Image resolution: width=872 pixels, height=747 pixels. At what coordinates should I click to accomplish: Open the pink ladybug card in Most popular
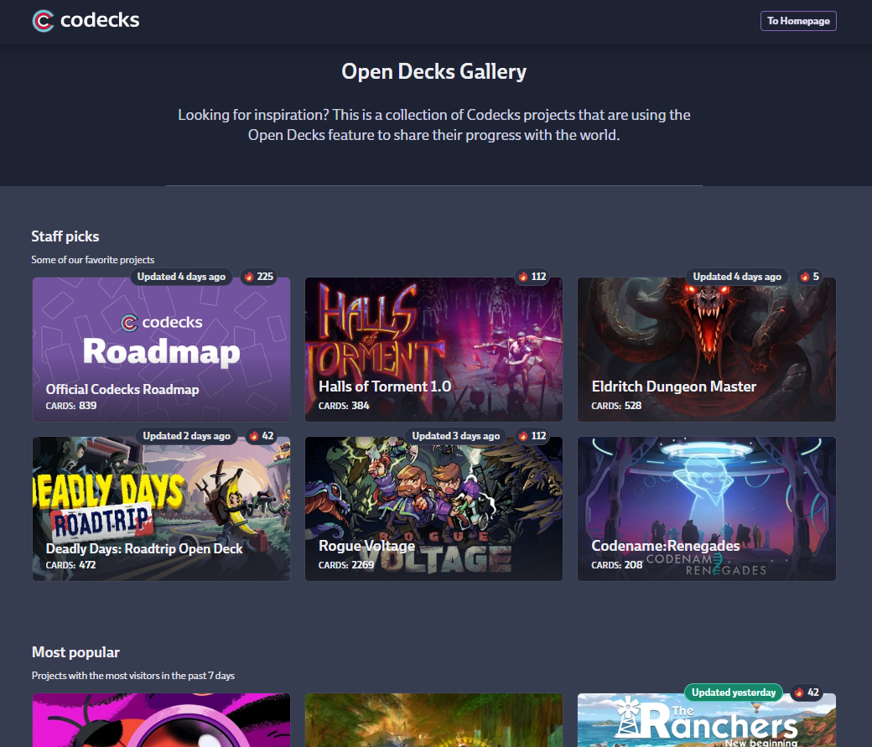click(x=161, y=719)
